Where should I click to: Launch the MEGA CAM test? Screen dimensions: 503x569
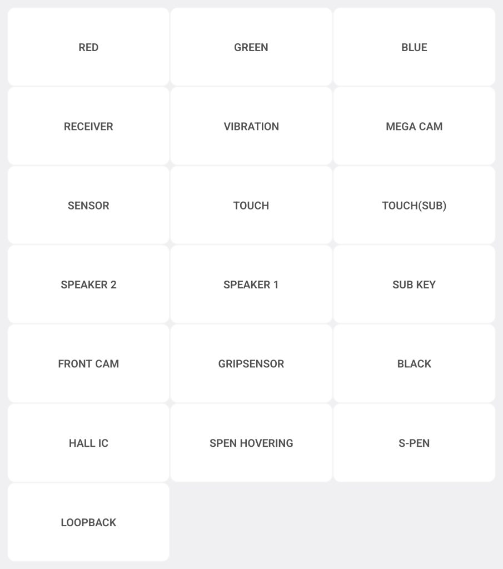pos(414,126)
